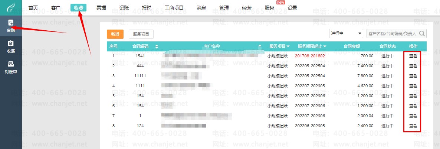Click the orange 新增 button
440x149 pixels.
[115, 34]
